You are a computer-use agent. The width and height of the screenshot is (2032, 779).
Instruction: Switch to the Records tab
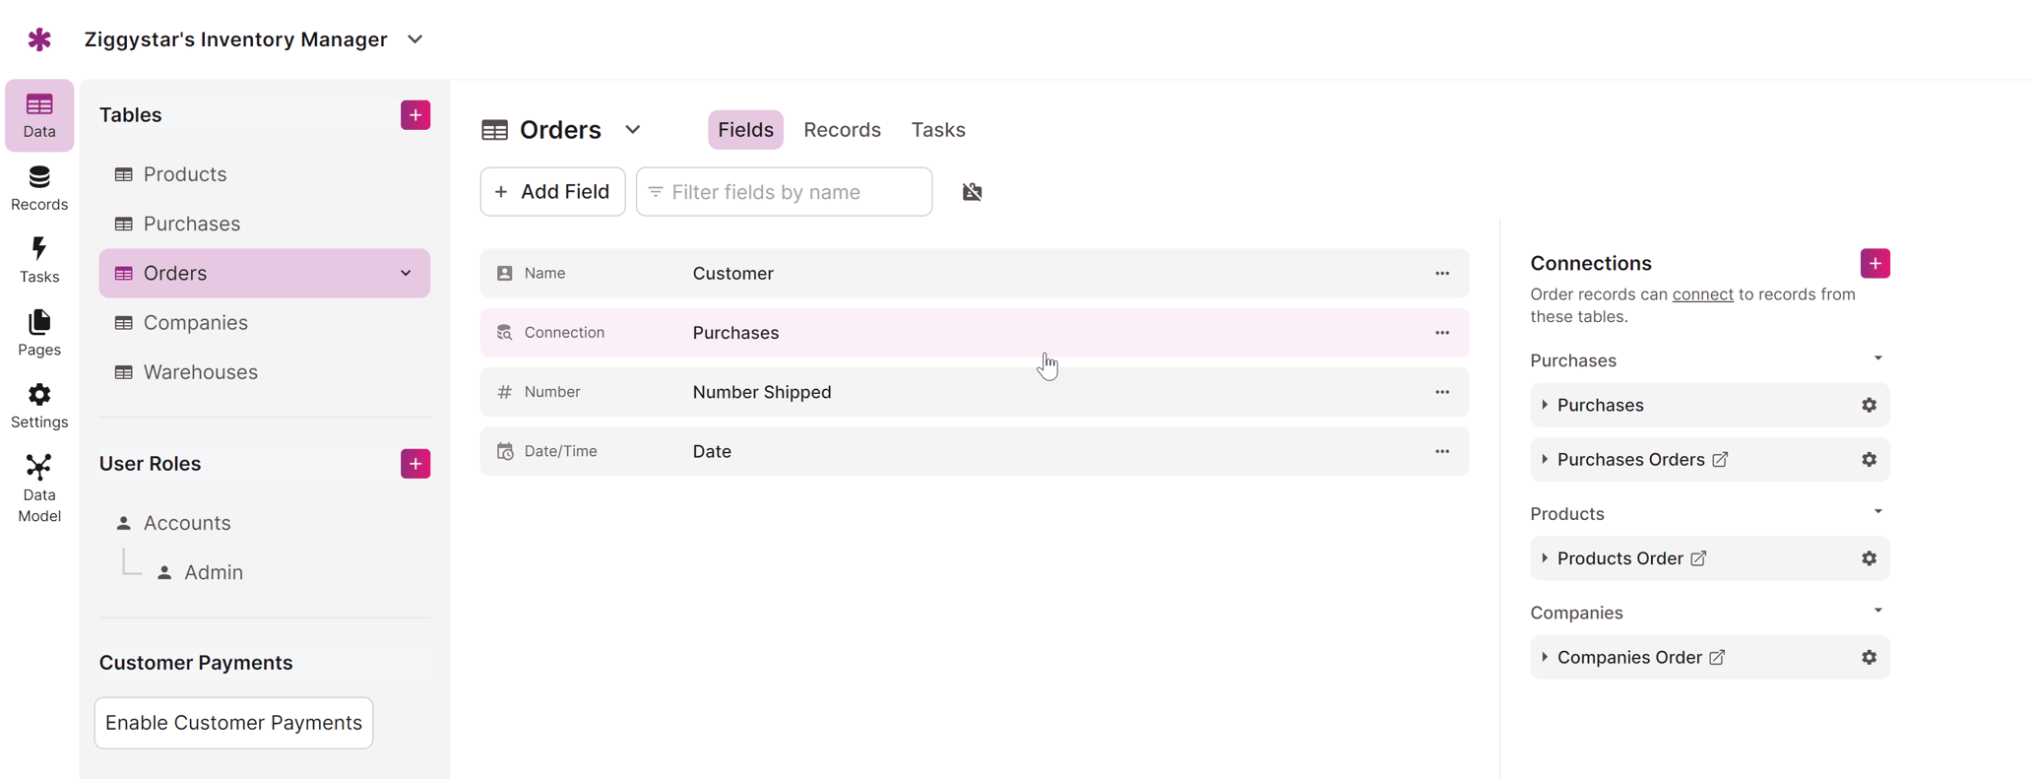click(842, 130)
